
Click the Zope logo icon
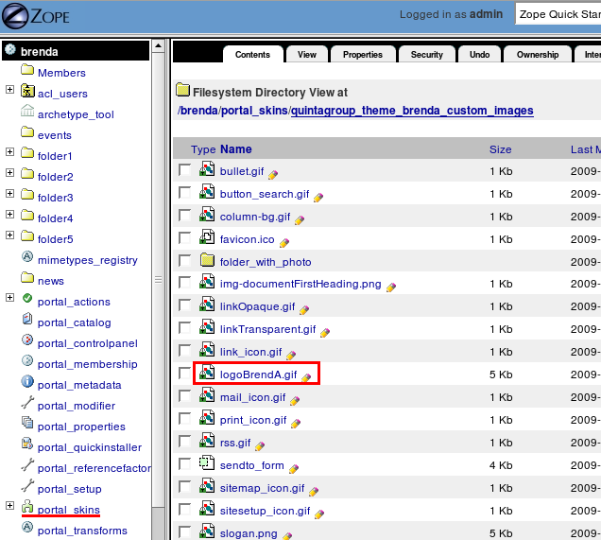click(15, 16)
